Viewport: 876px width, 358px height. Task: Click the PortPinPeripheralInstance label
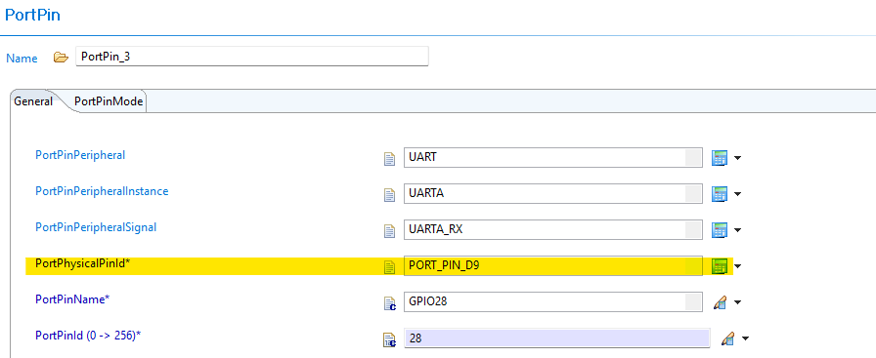pos(102,191)
